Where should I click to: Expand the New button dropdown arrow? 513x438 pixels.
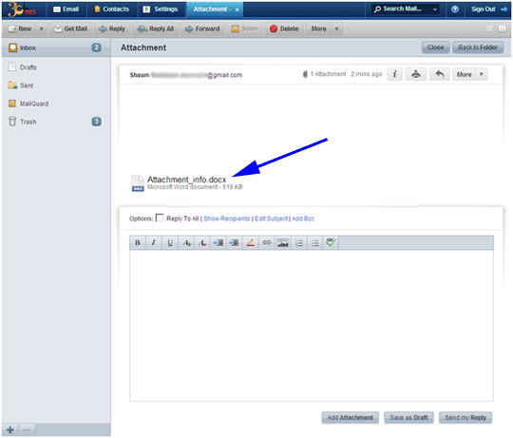point(41,29)
